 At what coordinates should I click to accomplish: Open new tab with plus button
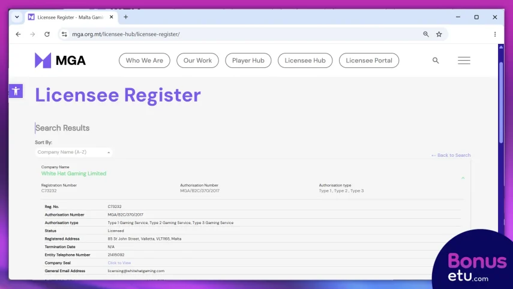pyautogui.click(x=125, y=17)
